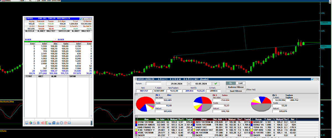Expand the GRSEL toolbar corner handle
Viewport: 332px width, 138px height.
(x=92, y=123)
